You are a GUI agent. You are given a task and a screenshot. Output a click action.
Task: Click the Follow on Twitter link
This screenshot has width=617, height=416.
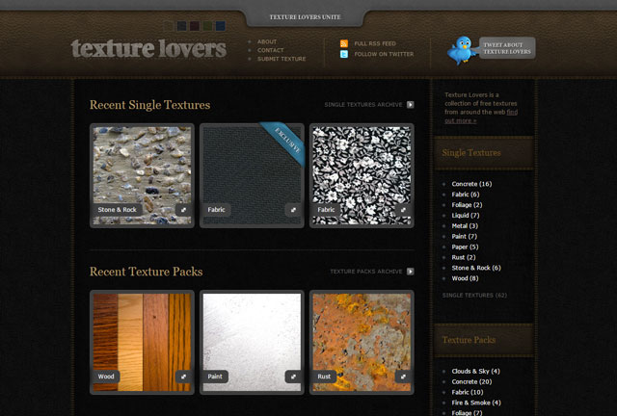tap(384, 54)
